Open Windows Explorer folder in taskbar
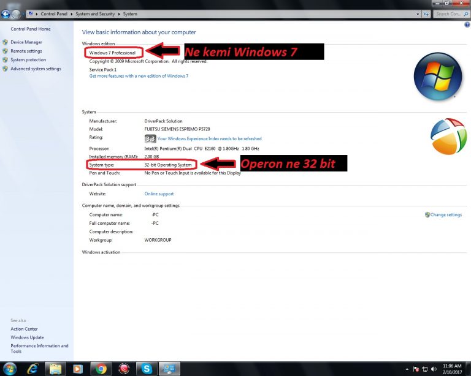Screen dimensions: 471x376 (x=55, y=369)
